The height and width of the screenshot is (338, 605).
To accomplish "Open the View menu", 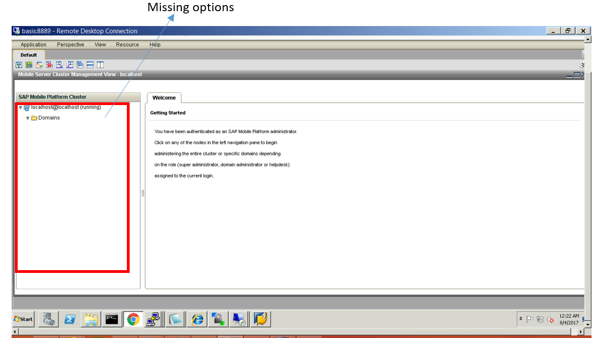I will (x=100, y=45).
